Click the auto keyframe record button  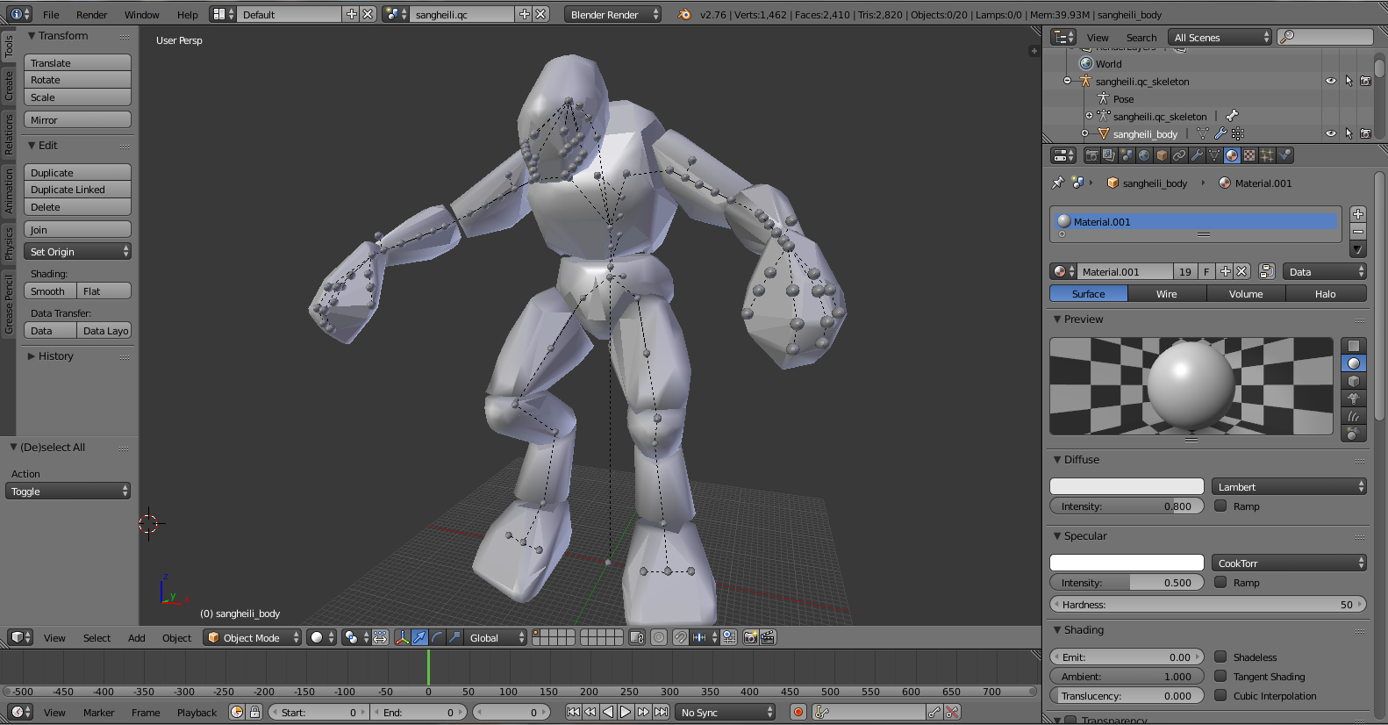coord(798,712)
